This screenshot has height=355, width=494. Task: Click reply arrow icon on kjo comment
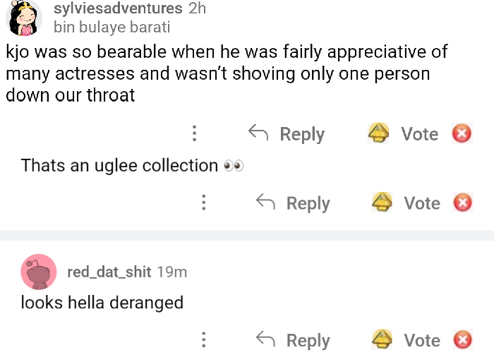pos(258,133)
